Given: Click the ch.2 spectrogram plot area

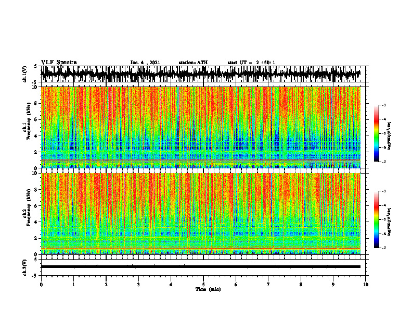Looking at the screenshot, I should (200, 214).
